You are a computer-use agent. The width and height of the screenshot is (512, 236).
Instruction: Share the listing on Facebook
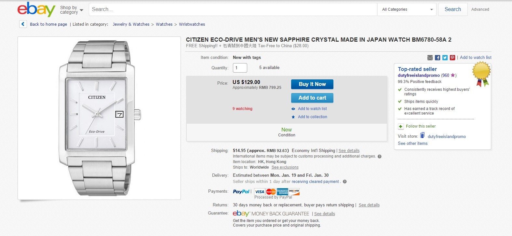438,58
